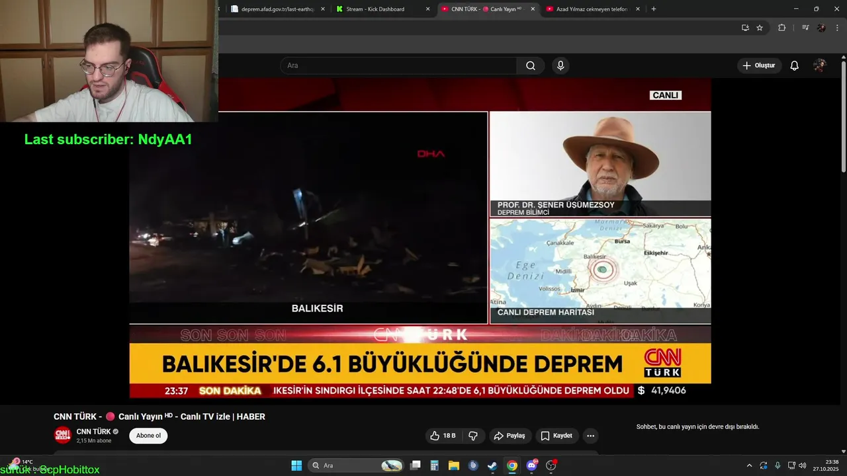Focus the YouTube Ara search field
The height and width of the screenshot is (476, 847).
pos(398,65)
